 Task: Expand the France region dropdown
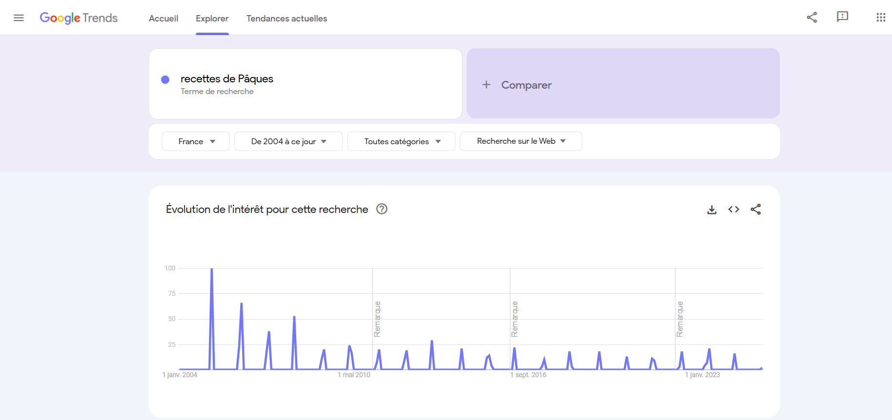click(x=196, y=141)
